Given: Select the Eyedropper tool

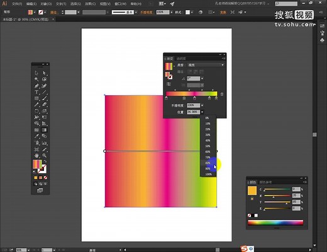Looking at the screenshot, I should (x=36, y=136).
